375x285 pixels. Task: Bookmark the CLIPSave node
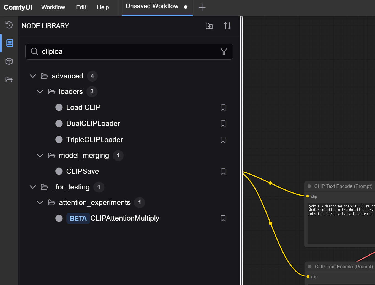pos(223,172)
